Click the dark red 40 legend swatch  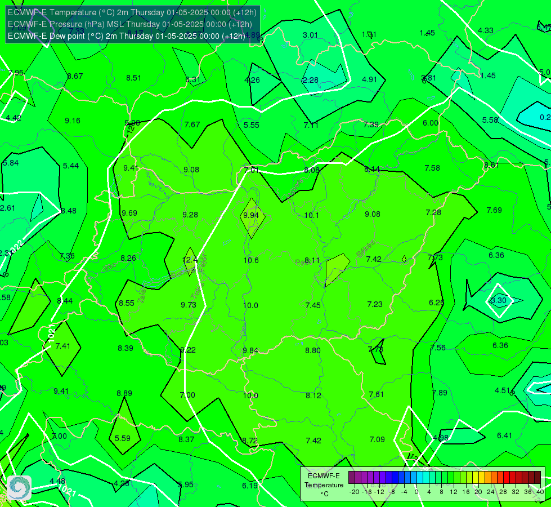click(537, 478)
